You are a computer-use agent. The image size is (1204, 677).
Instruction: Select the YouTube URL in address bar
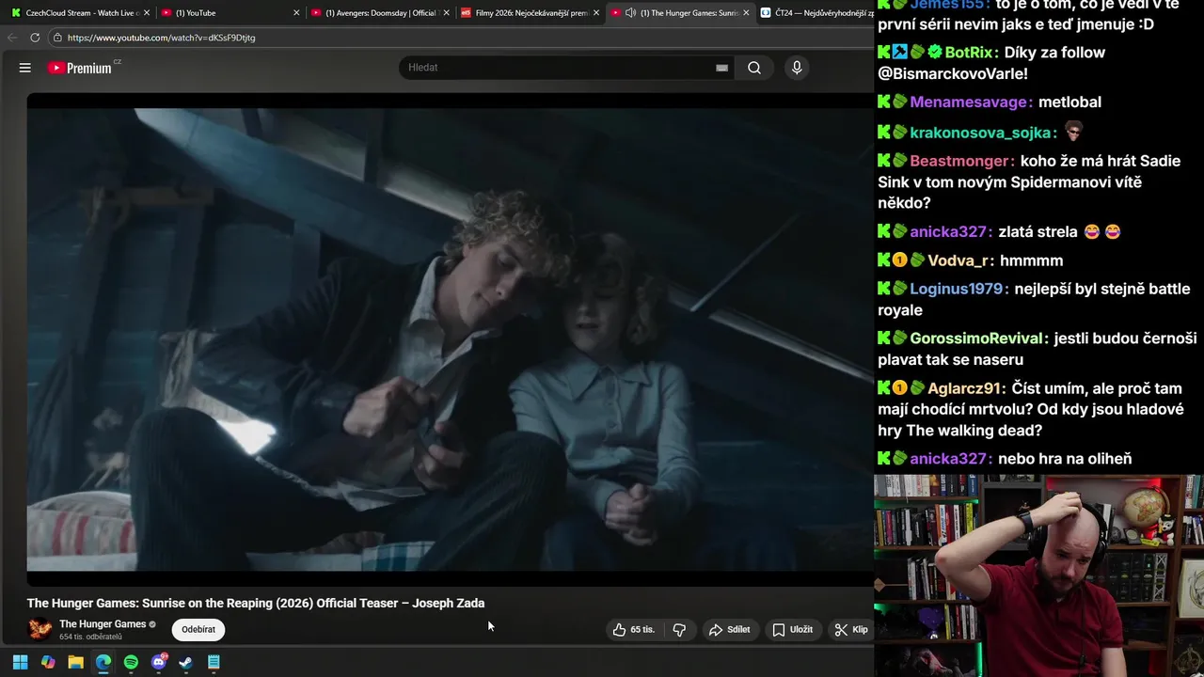tap(162, 38)
